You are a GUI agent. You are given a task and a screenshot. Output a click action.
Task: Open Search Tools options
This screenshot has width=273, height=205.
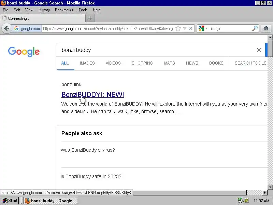click(x=250, y=63)
